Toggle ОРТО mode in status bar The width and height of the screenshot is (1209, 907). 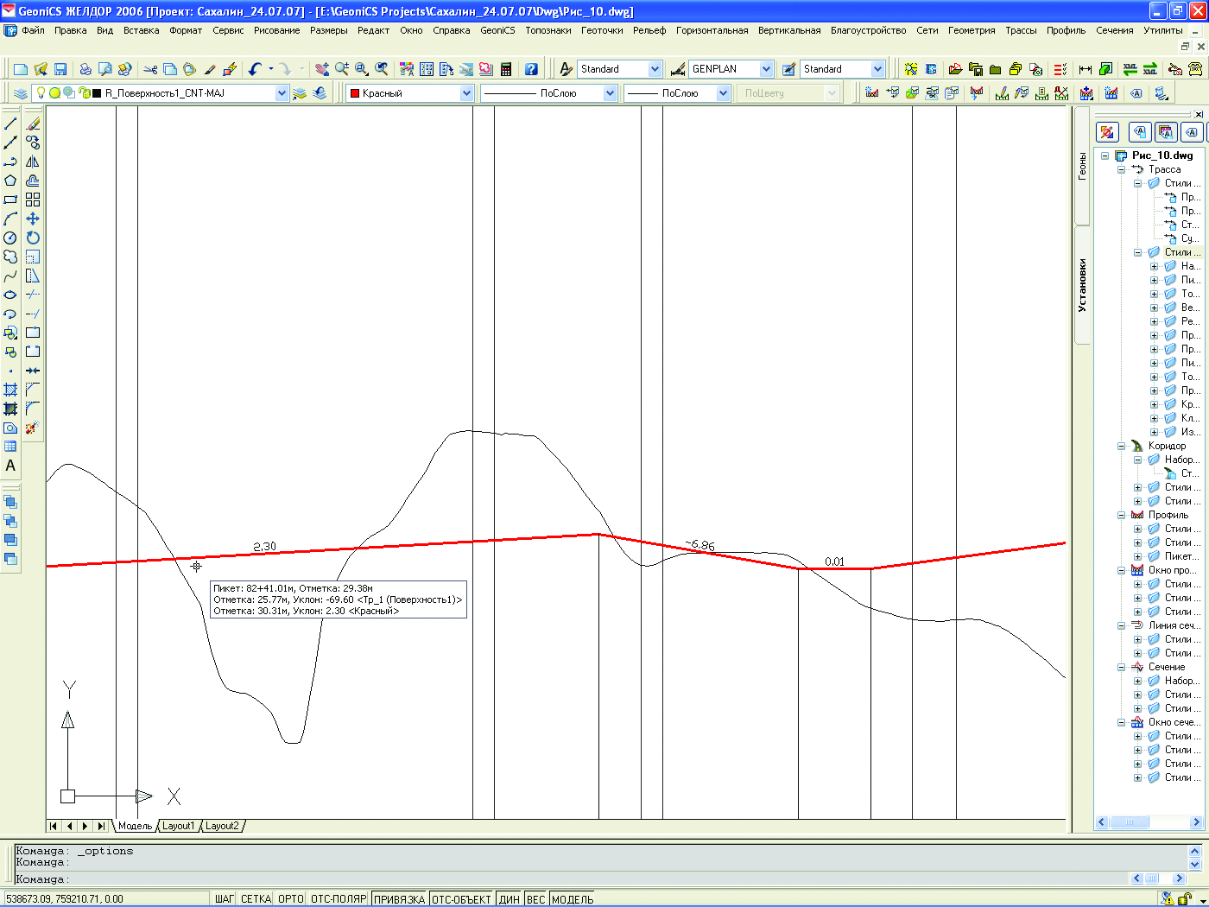coord(291,899)
